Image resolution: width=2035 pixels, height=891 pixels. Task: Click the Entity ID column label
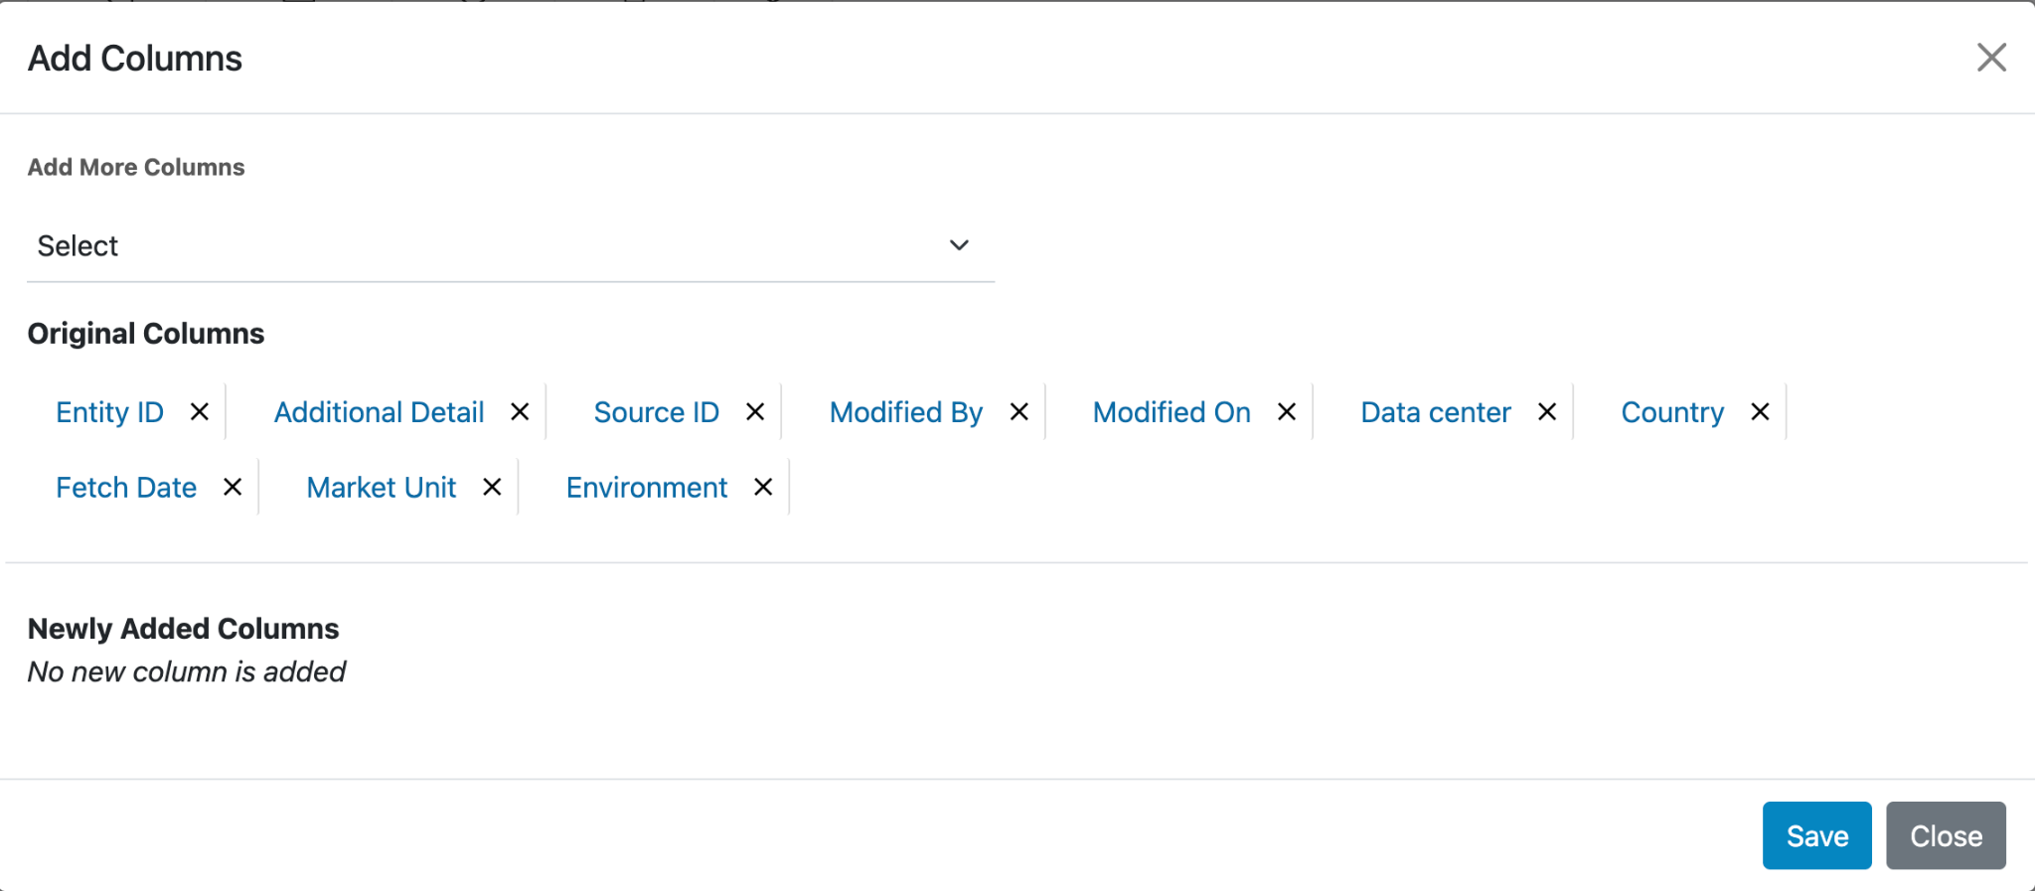coord(109,412)
